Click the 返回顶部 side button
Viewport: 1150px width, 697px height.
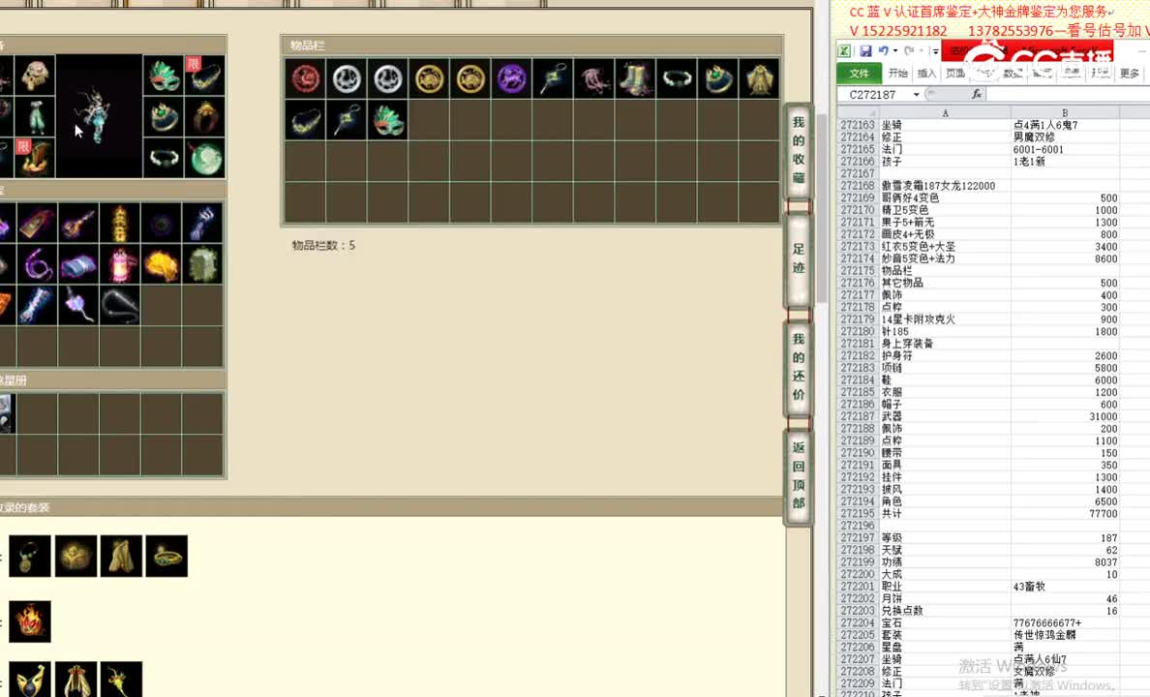799,475
